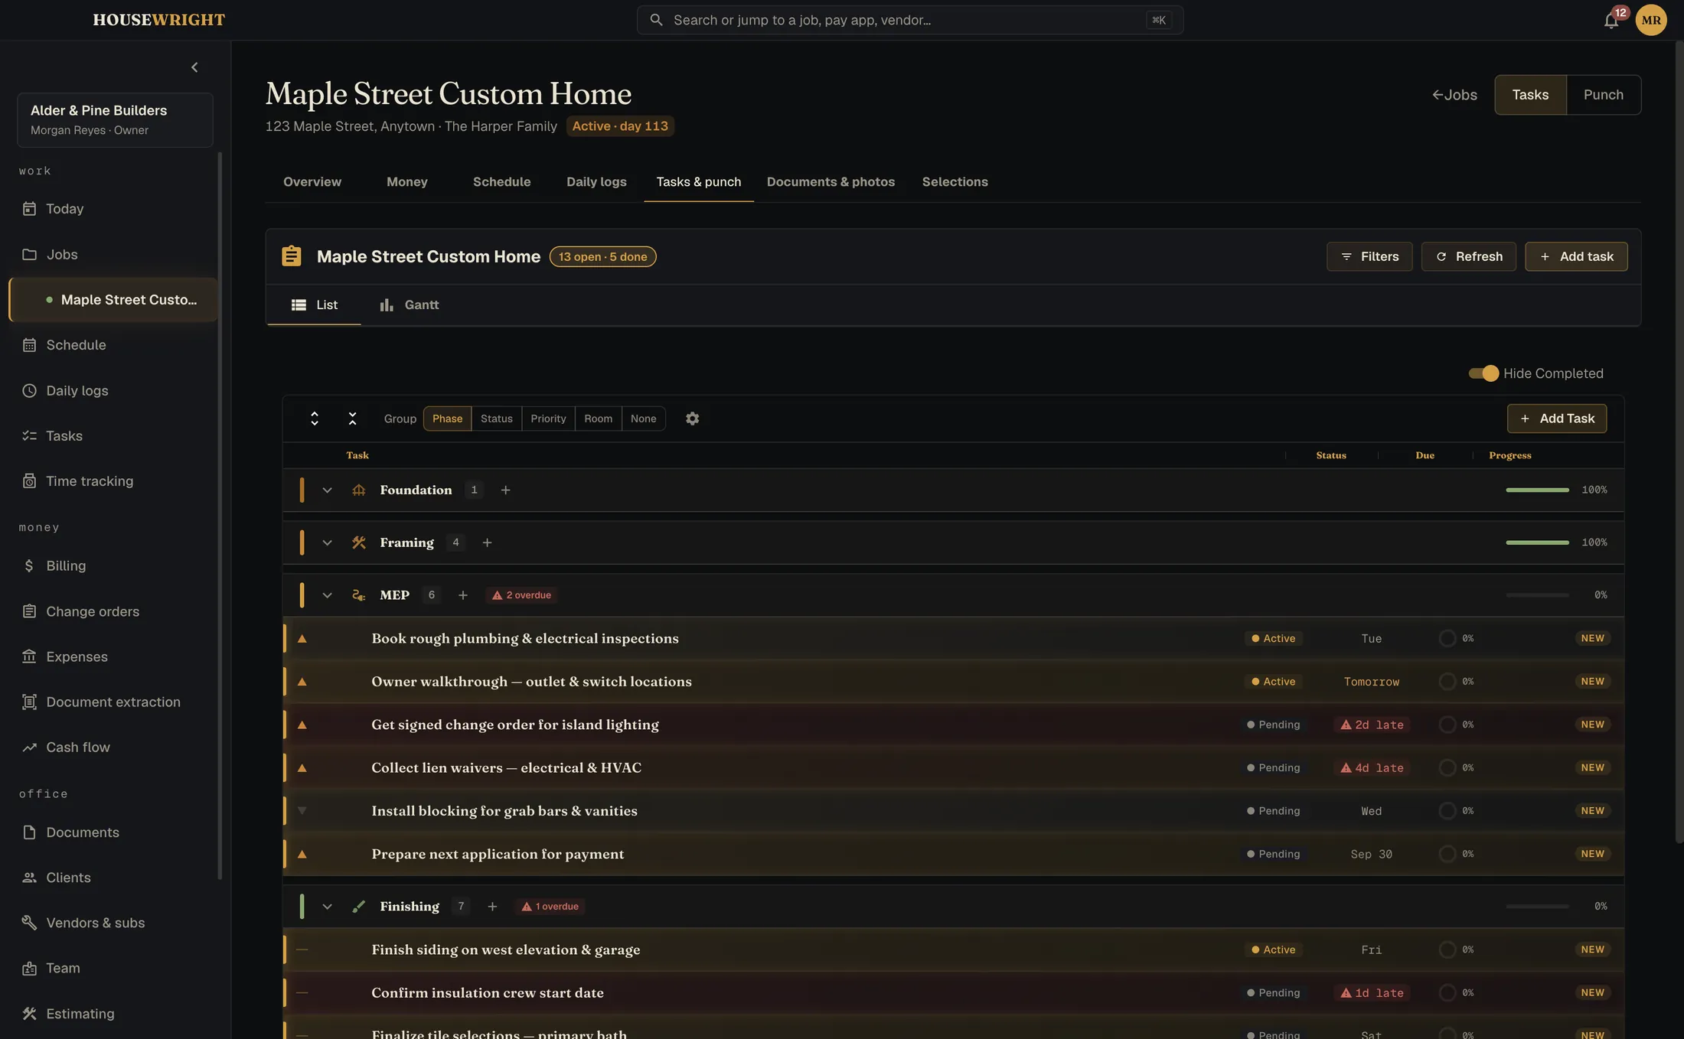The image size is (1684, 1039).
Task: Open Tasks in the sidebar
Action: click(113, 435)
